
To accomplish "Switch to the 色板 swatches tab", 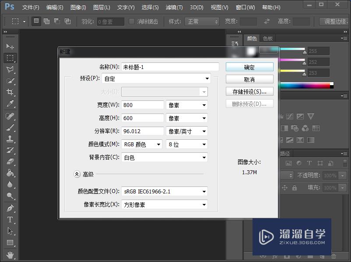I will click(267, 38).
